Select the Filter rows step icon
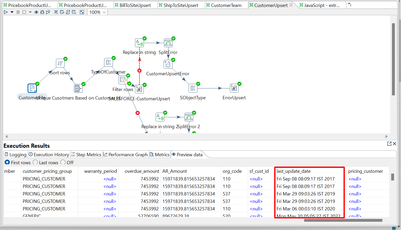 123,80
